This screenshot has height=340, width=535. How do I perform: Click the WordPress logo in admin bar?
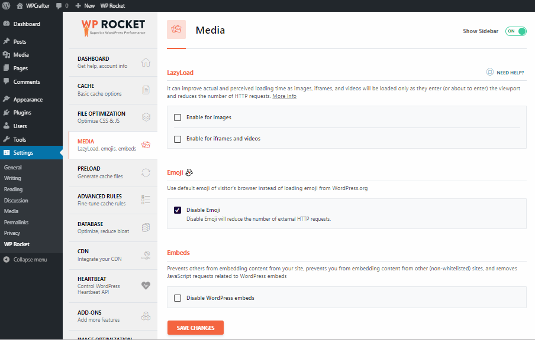click(x=6, y=6)
